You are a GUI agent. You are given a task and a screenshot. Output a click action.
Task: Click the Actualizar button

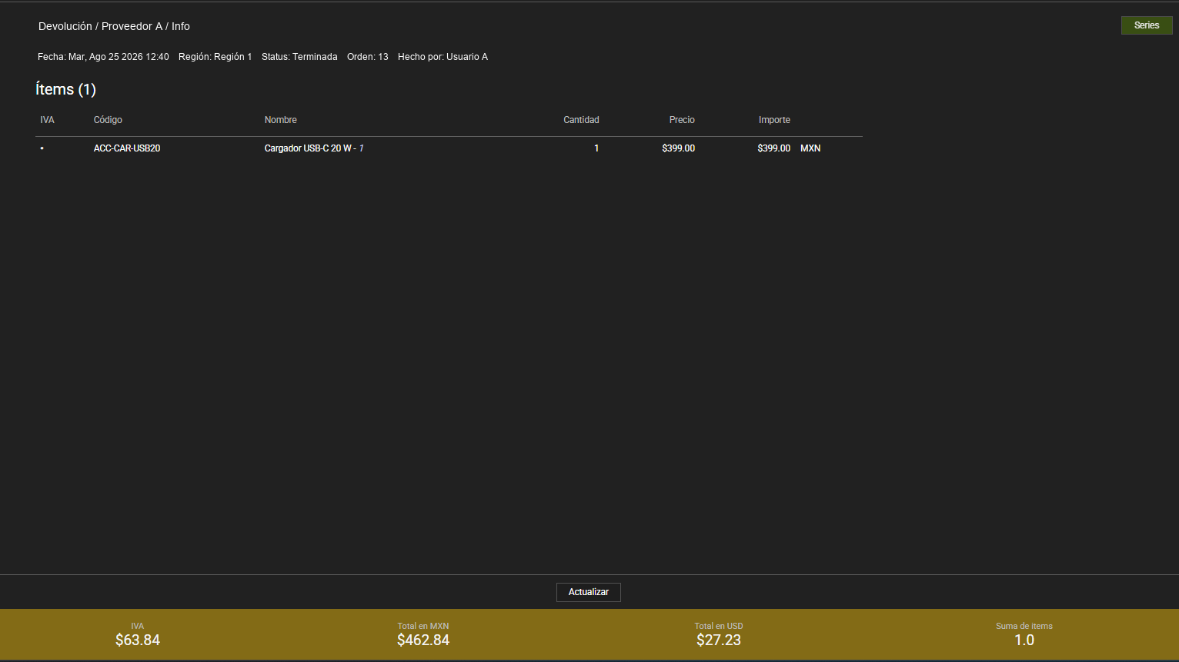588,592
